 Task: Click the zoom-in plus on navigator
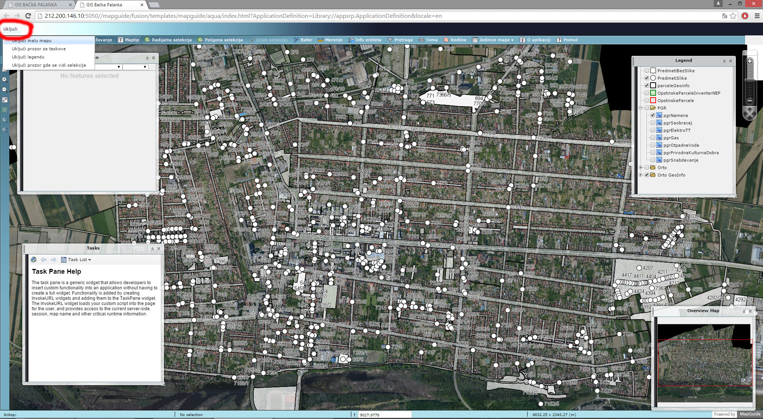tap(750, 61)
